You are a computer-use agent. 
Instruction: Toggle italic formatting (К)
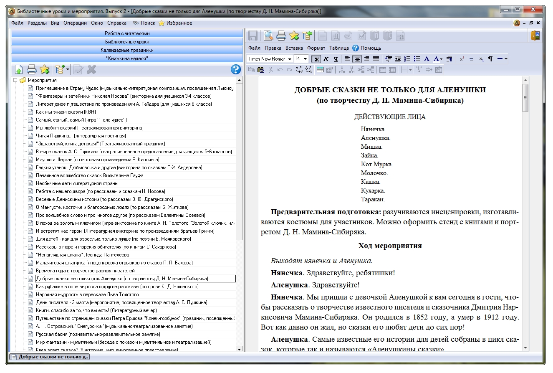point(326,59)
